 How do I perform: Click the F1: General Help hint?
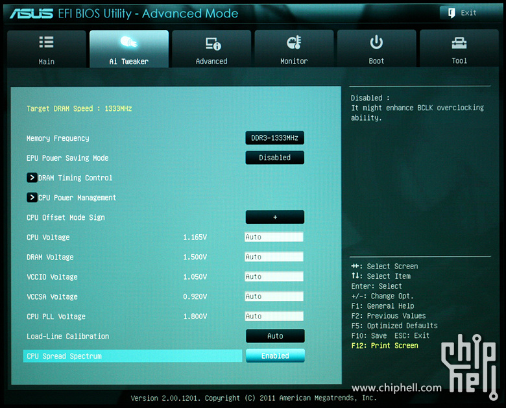point(383,306)
